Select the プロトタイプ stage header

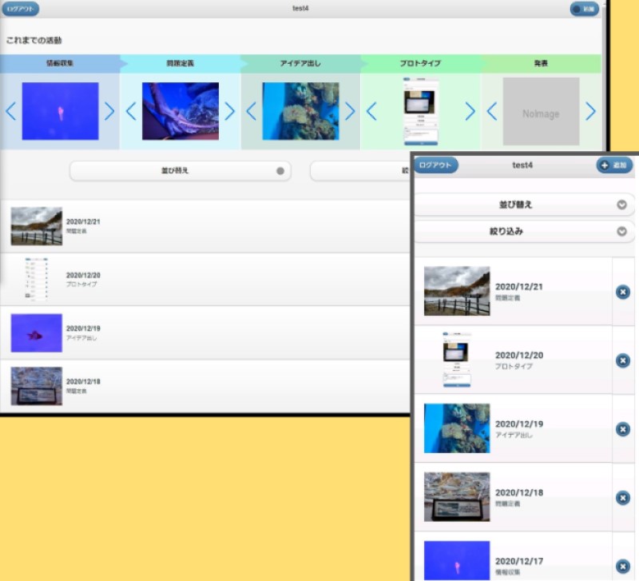pyautogui.click(x=419, y=63)
